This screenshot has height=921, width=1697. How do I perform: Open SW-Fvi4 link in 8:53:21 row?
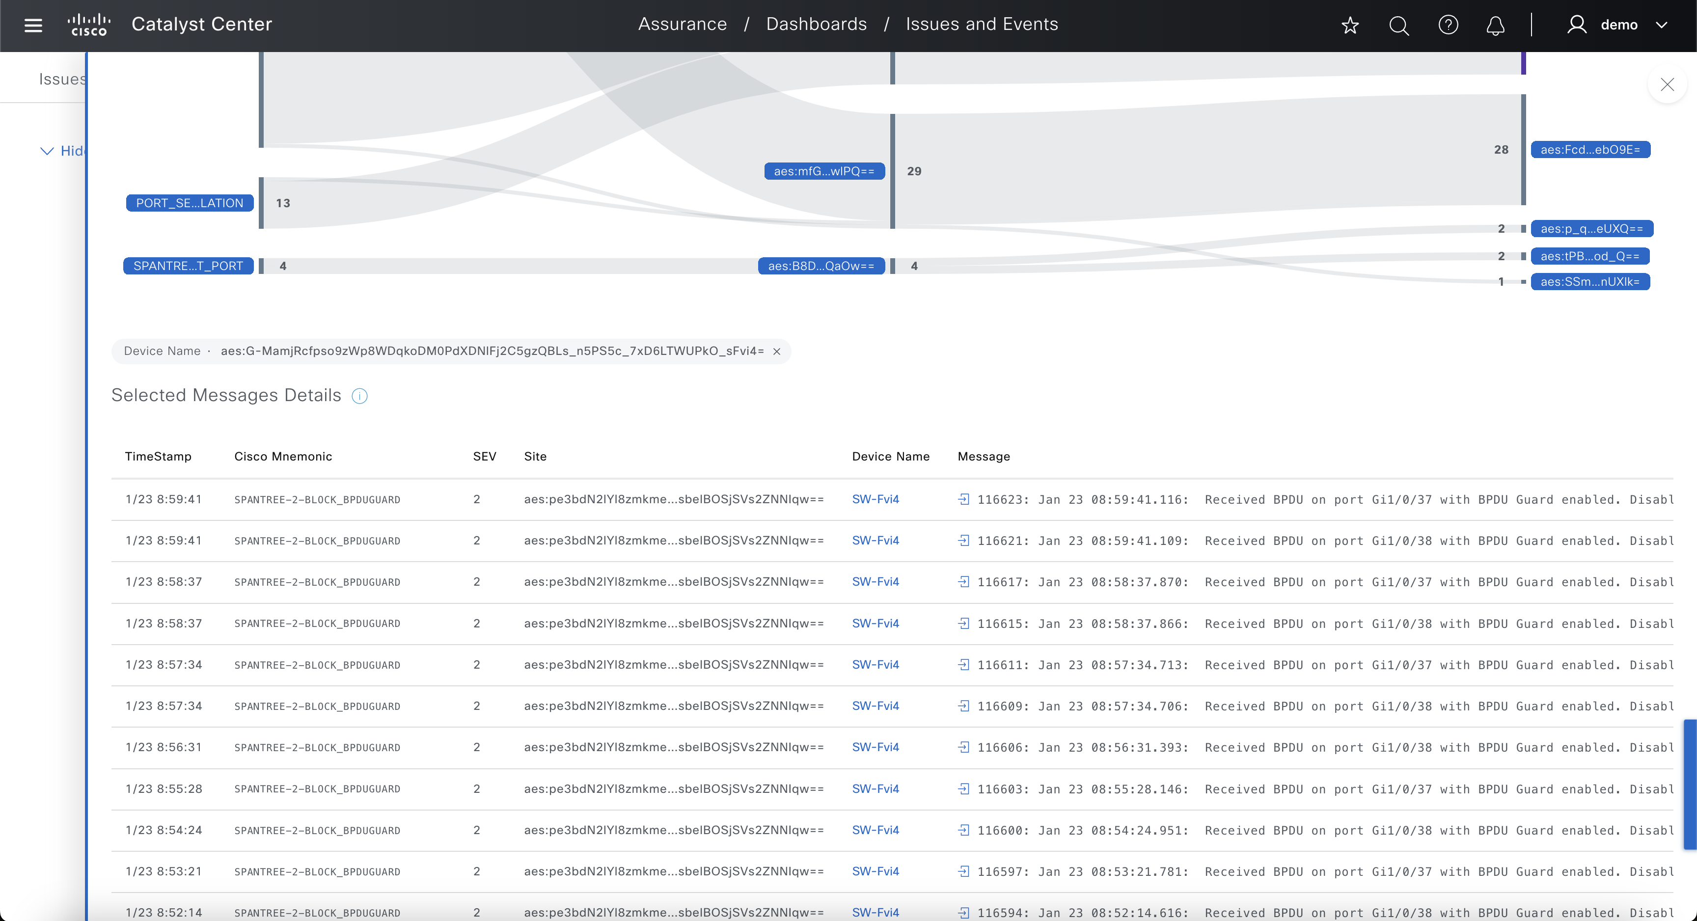click(x=876, y=871)
